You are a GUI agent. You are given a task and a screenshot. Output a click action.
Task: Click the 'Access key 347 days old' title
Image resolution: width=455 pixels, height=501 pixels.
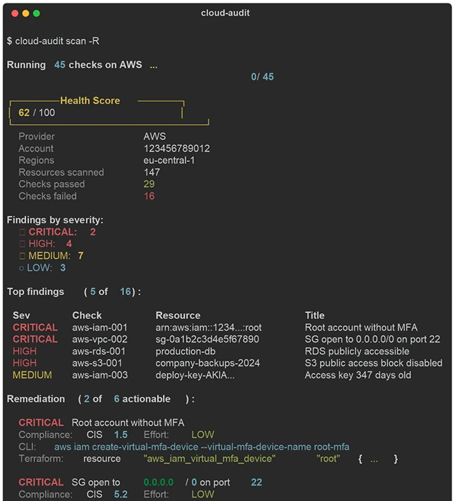(x=358, y=375)
